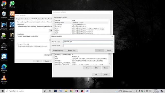Close the New User Variable dialog
Screen dimensions: 165x93
click(113, 36)
